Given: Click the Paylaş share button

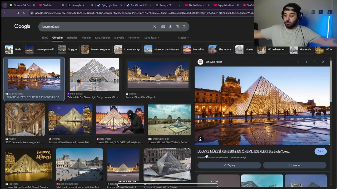Looking at the screenshot, I should tap(229, 165).
